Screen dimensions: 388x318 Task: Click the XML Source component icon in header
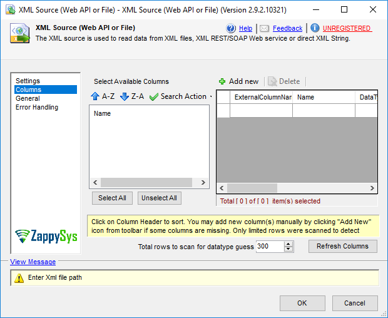pyautogui.click(x=20, y=33)
